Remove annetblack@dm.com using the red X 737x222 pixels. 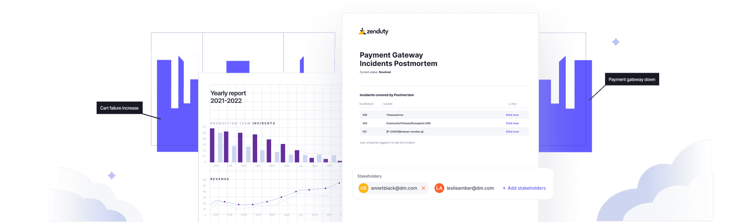424,188
